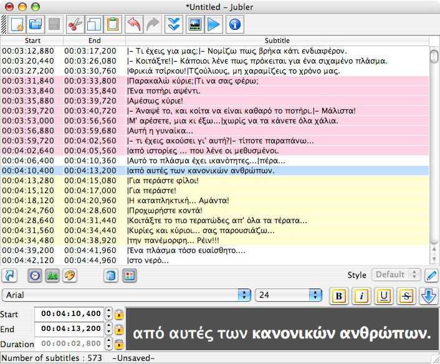
Task: Apply bold with the B button
Action: (338, 296)
